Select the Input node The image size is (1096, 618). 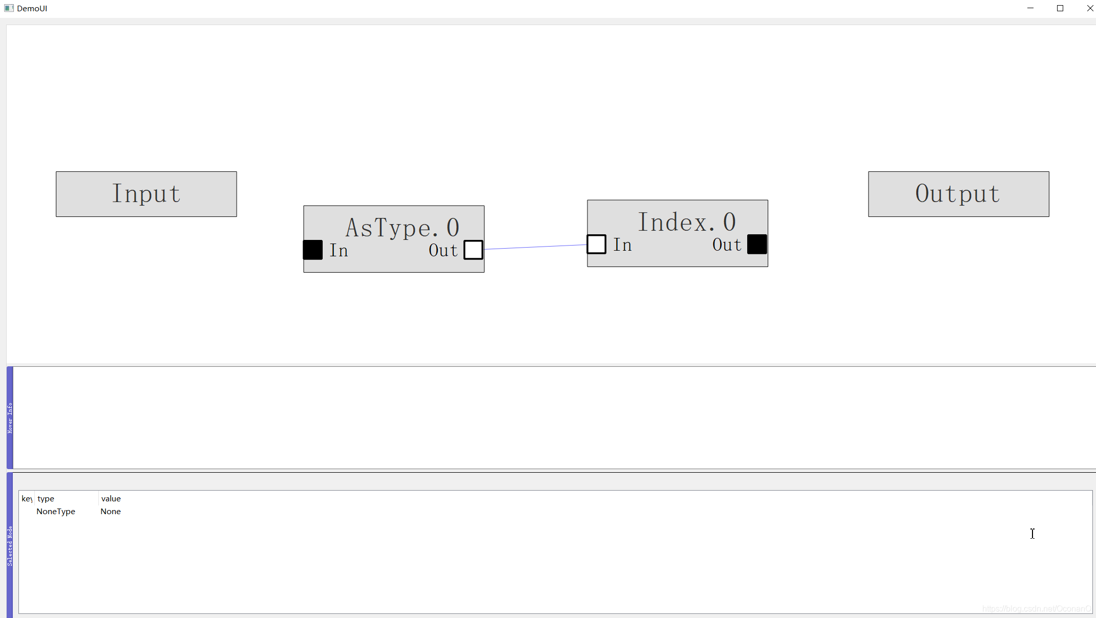click(146, 194)
